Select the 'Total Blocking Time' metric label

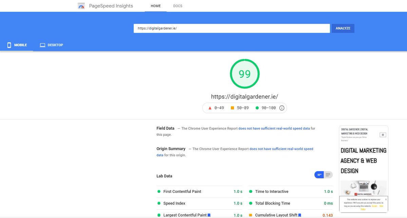coord(273,203)
